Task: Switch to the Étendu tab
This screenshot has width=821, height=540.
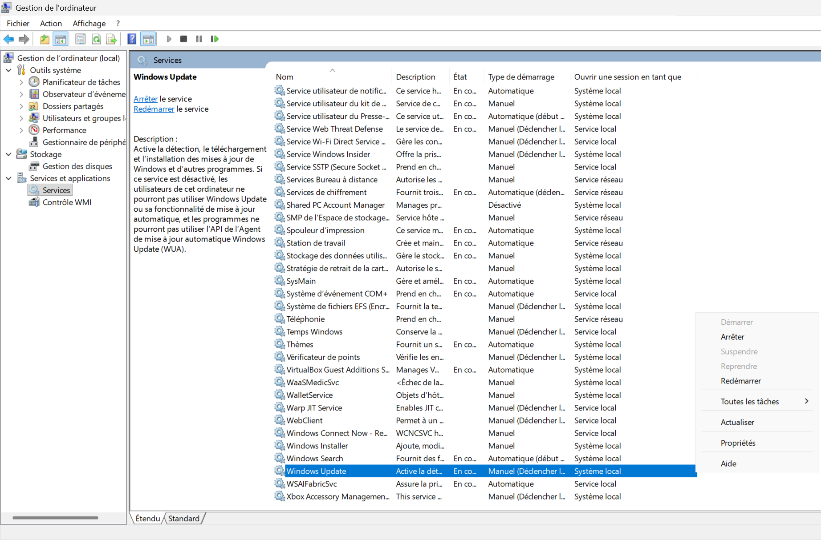Action: point(147,518)
